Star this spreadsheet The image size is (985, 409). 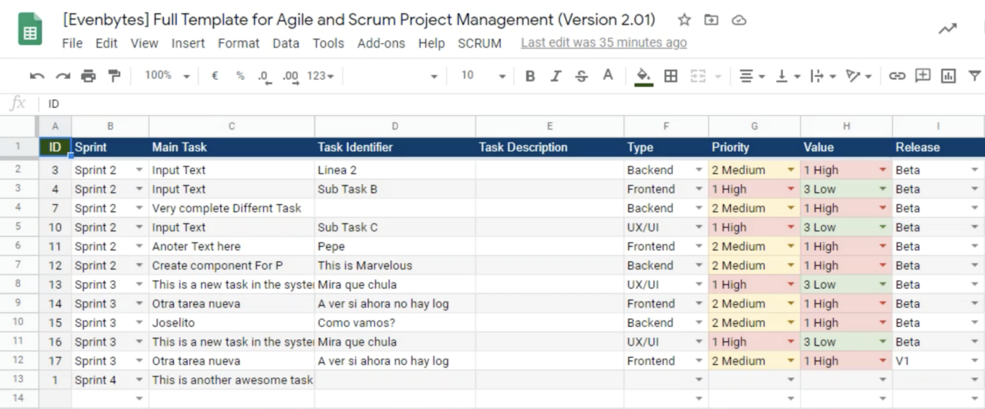point(684,20)
